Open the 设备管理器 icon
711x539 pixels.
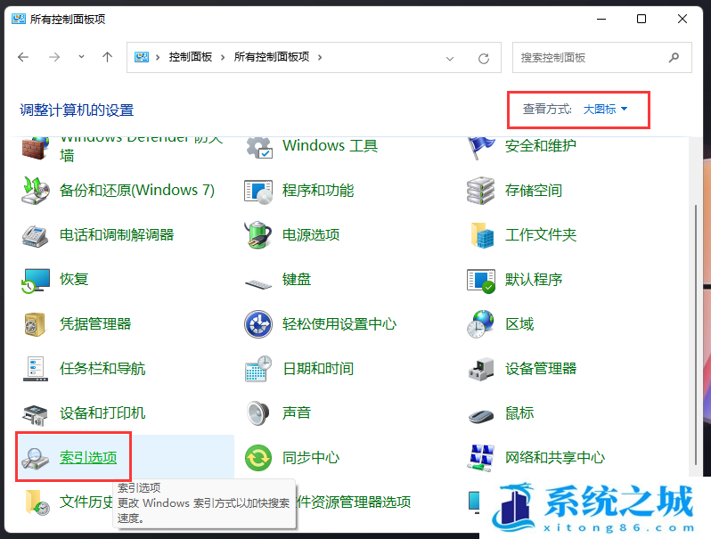coord(481,369)
